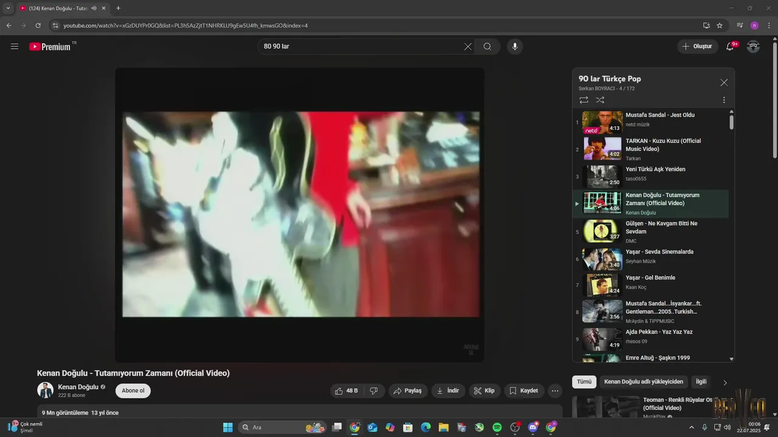Open Chrome profile avatar
The image size is (778, 437).
(x=754, y=25)
